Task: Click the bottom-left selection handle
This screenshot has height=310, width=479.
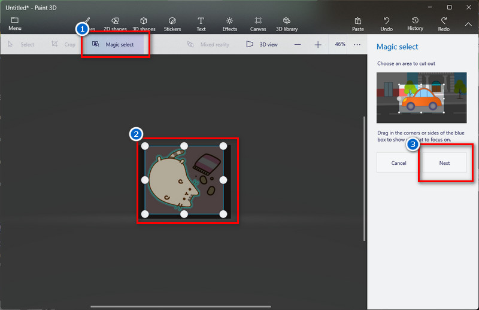Action: coord(145,214)
